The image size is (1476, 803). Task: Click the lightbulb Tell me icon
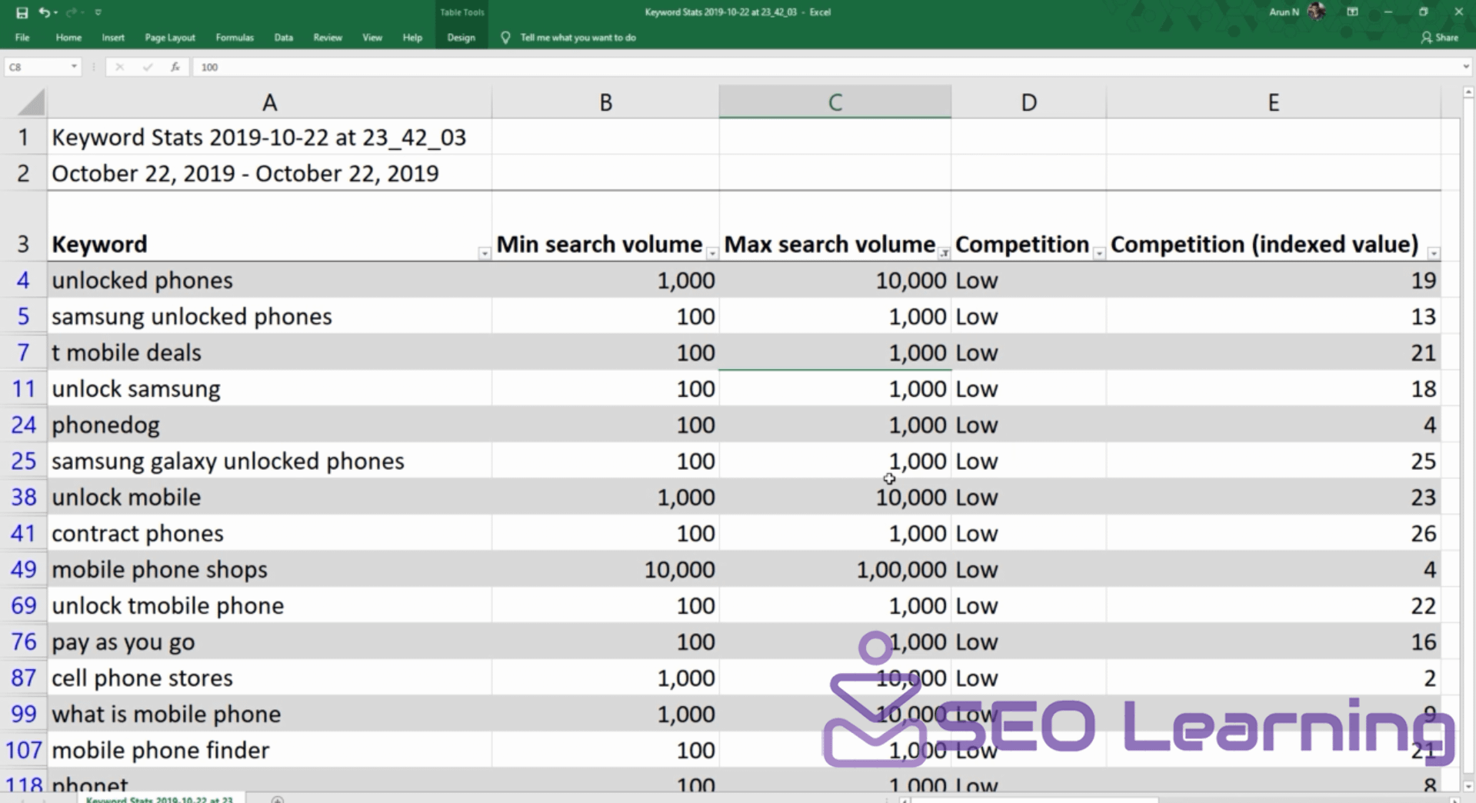505,37
